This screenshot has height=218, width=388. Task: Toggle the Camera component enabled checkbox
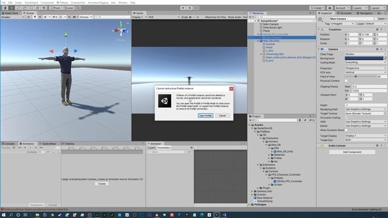(326, 49)
